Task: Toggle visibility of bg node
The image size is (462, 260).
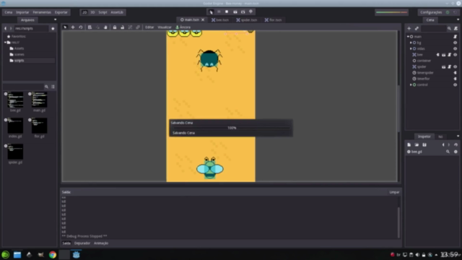Action: pos(456,43)
